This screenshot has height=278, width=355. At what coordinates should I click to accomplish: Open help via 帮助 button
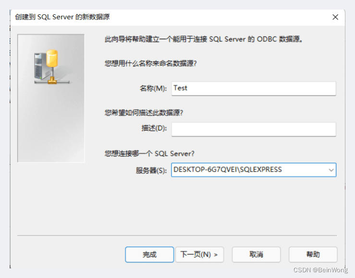pos(313,255)
